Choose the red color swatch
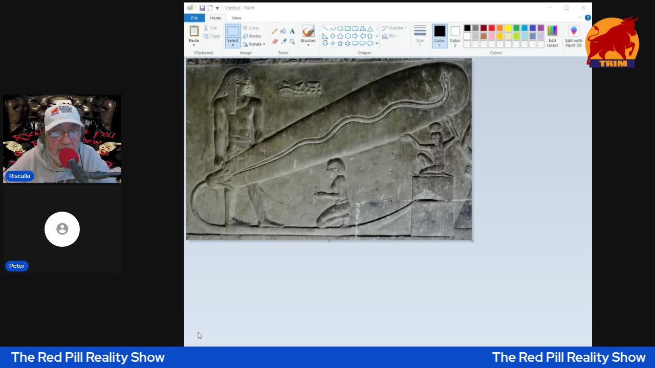 tap(492, 28)
